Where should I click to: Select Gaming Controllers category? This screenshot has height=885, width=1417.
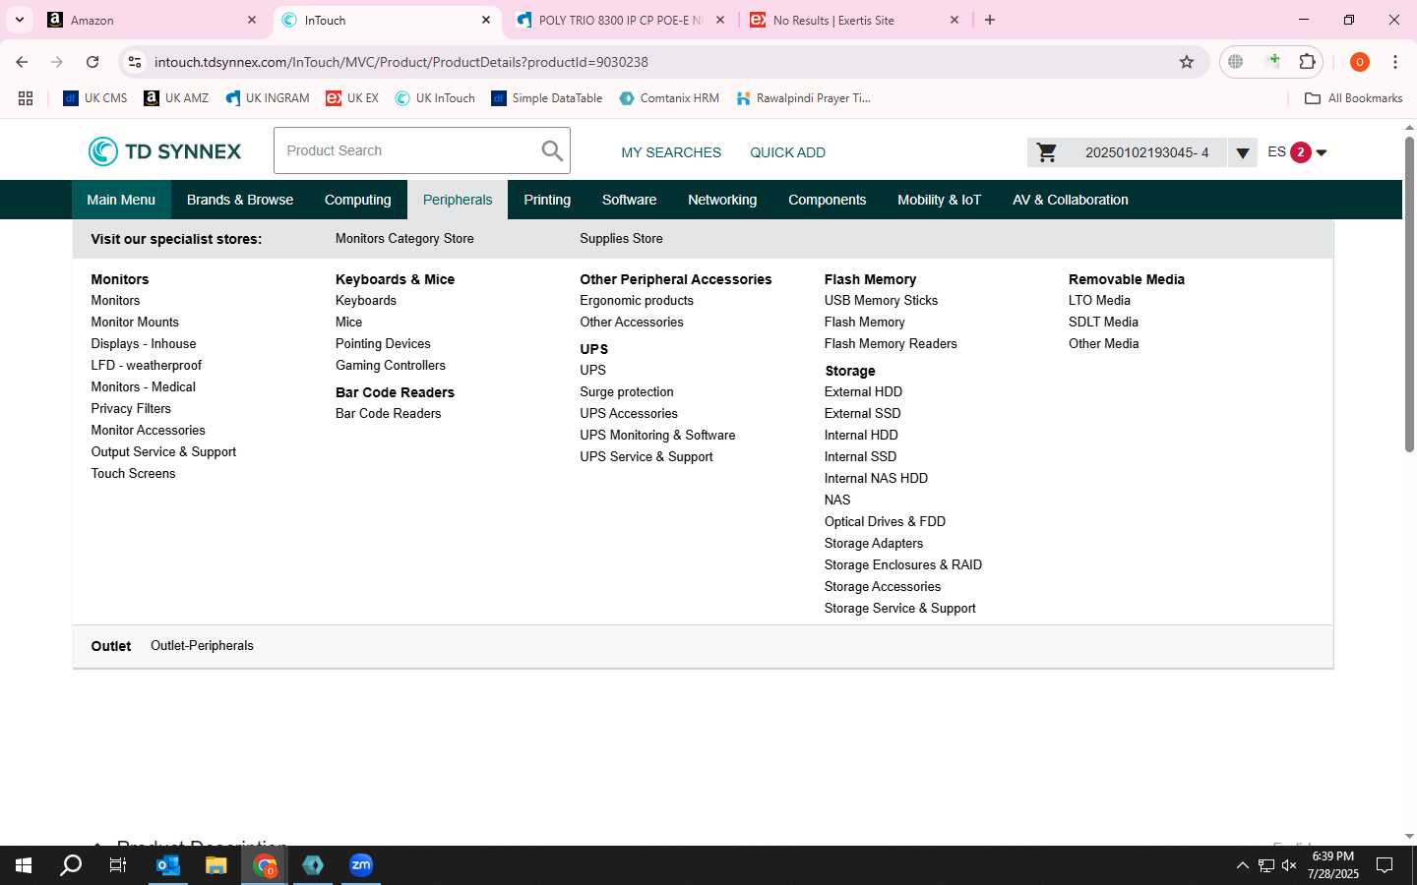coord(391,366)
